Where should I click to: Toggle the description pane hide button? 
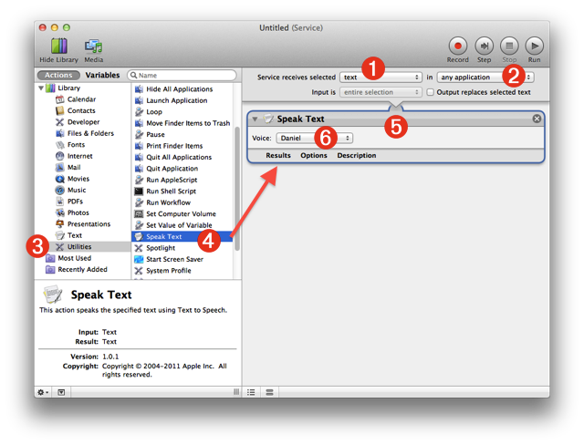[61, 392]
